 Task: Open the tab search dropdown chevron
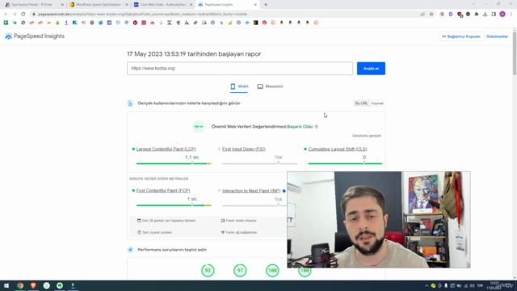(473, 4)
